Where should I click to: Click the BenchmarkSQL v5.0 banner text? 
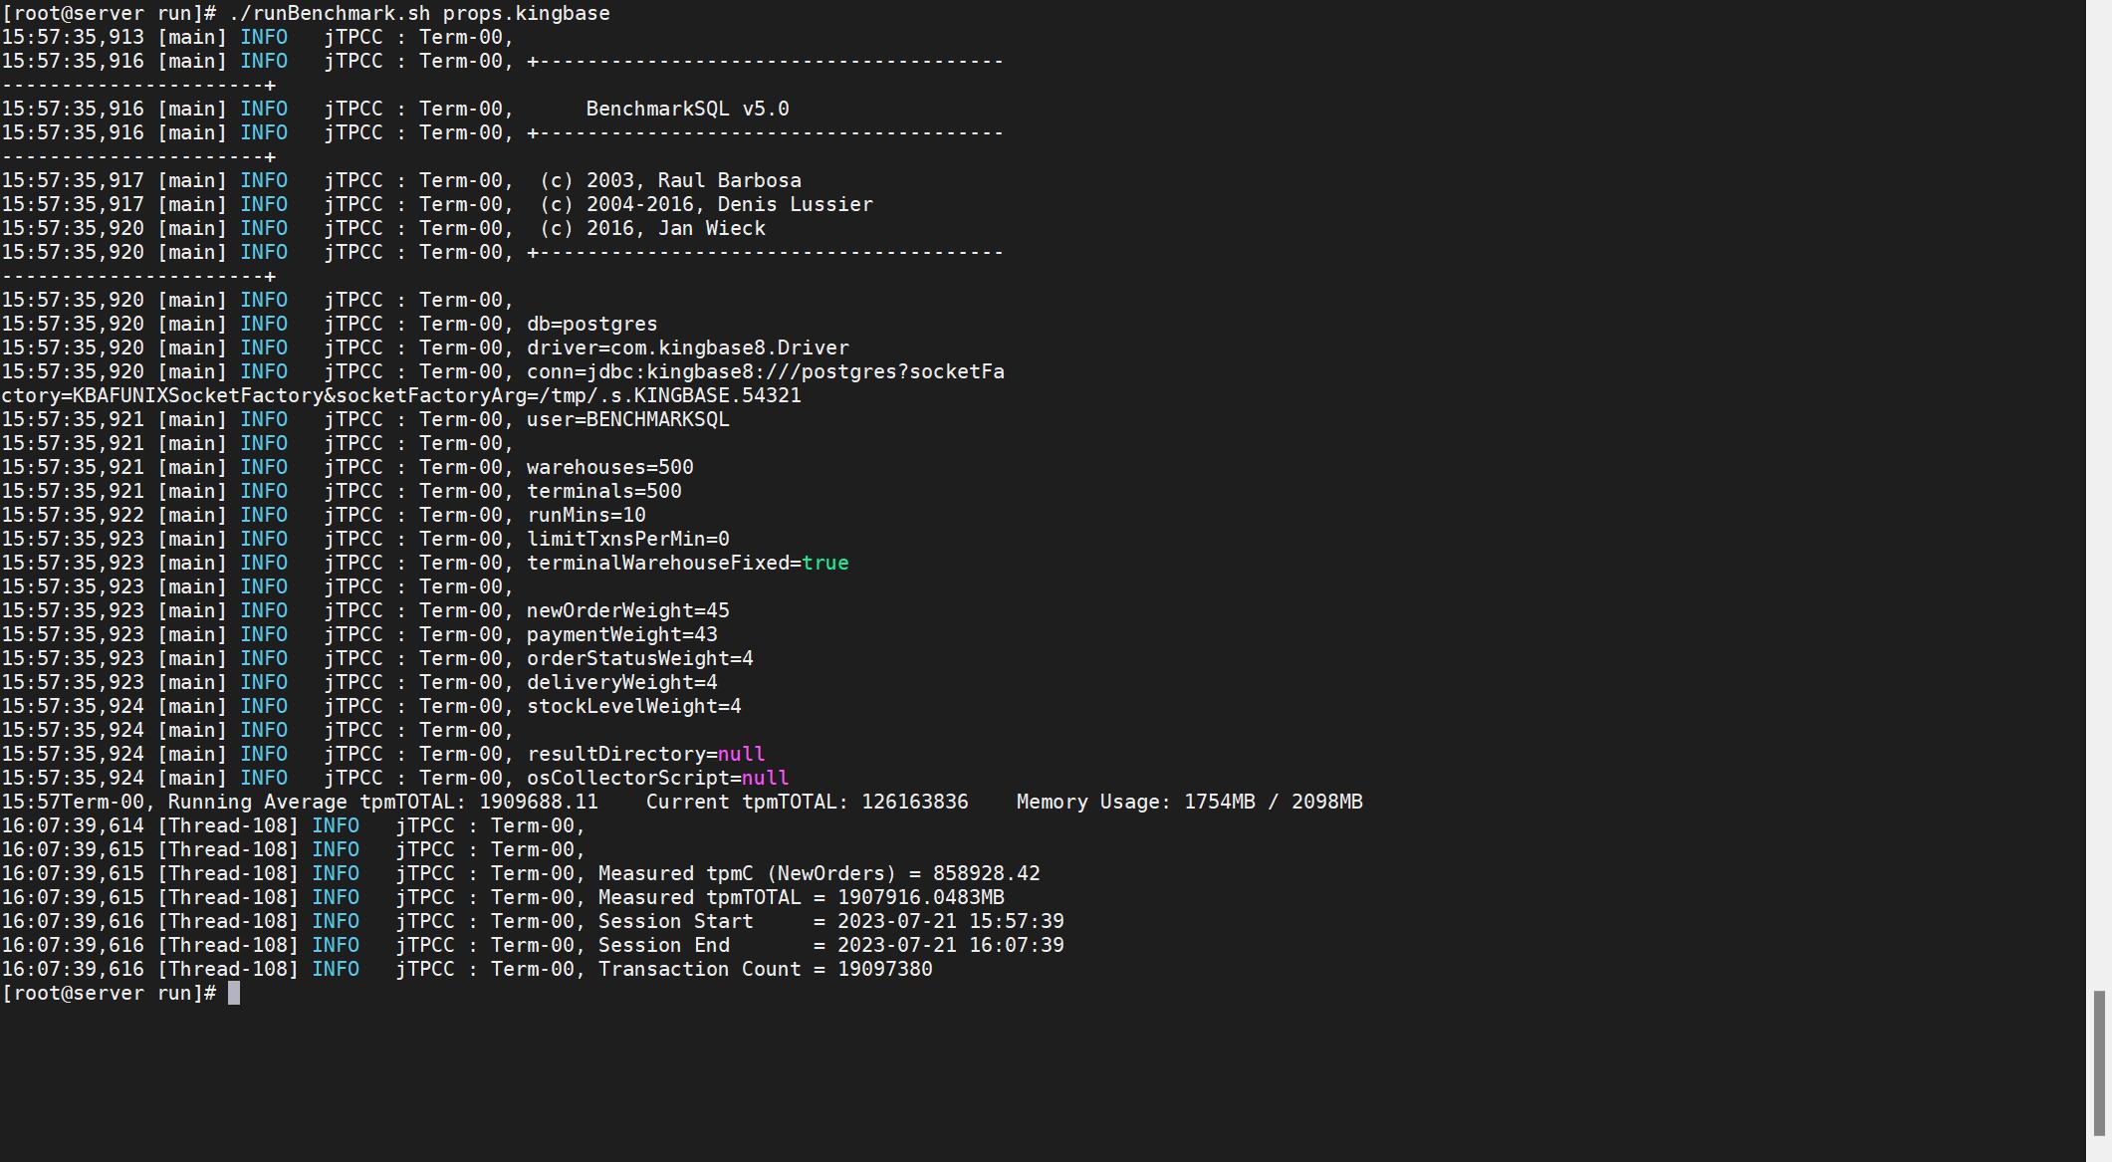[x=687, y=109]
